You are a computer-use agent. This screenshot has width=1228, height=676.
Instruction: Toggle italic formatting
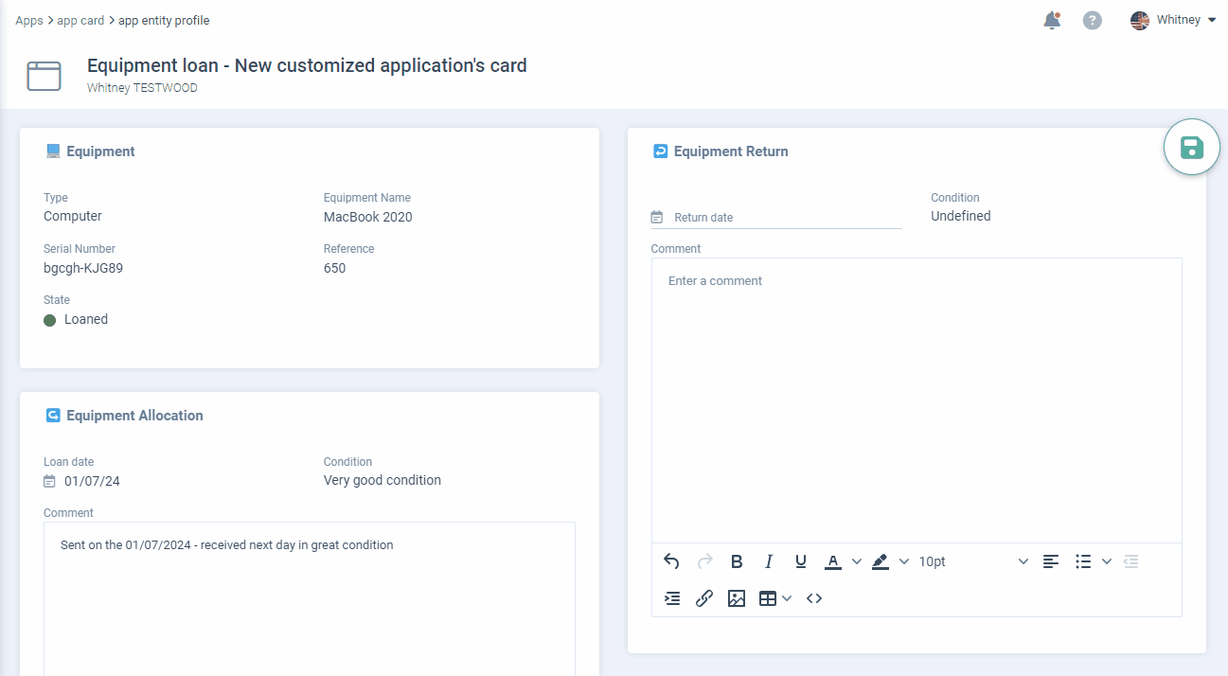(769, 561)
